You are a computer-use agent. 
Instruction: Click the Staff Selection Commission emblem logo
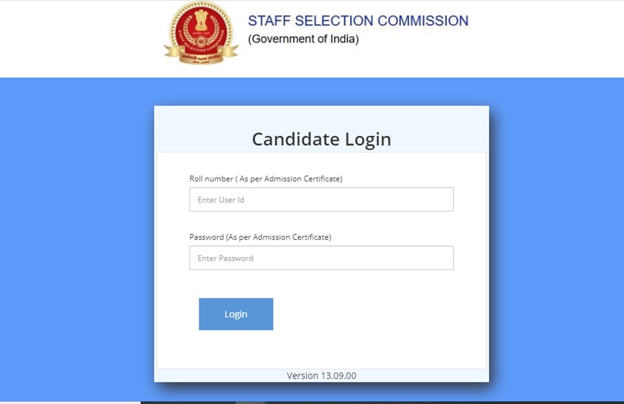[201, 32]
